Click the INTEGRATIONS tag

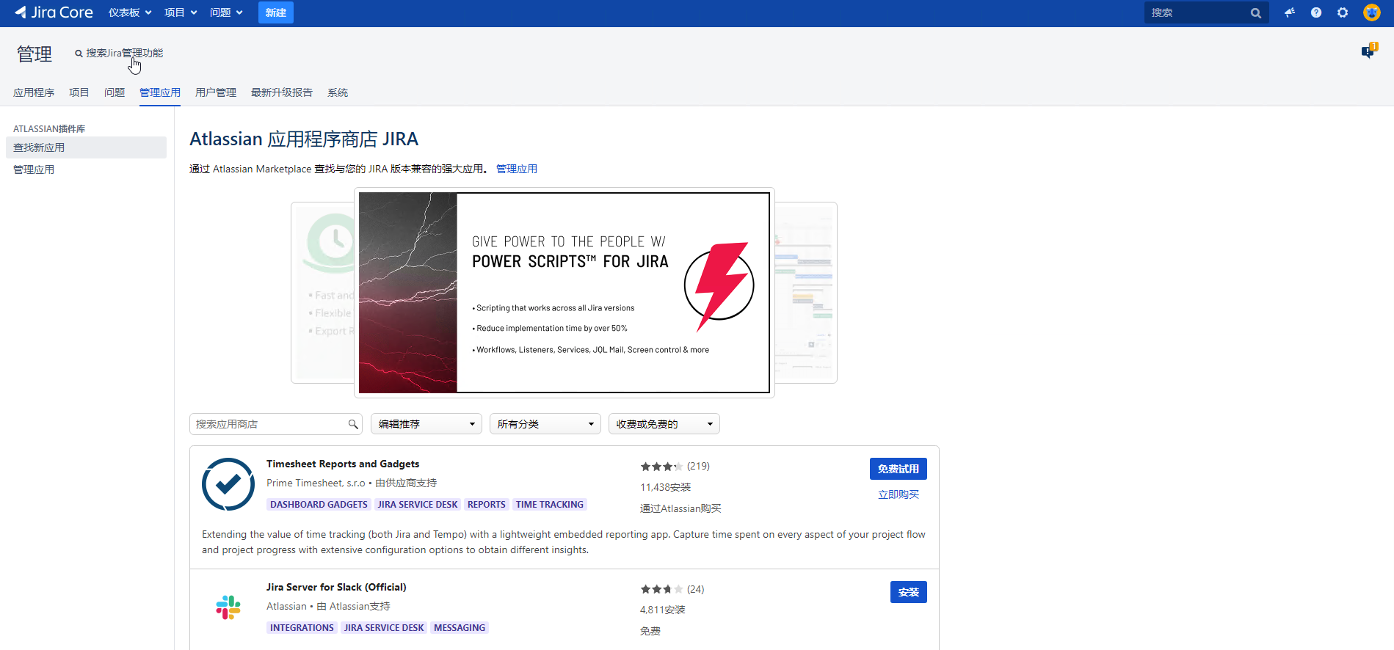[302, 628]
